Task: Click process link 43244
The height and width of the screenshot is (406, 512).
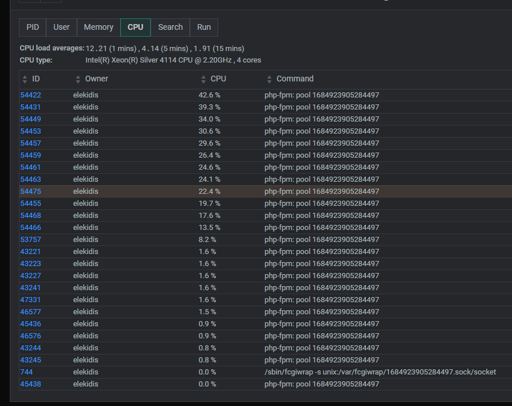Action: pos(31,348)
